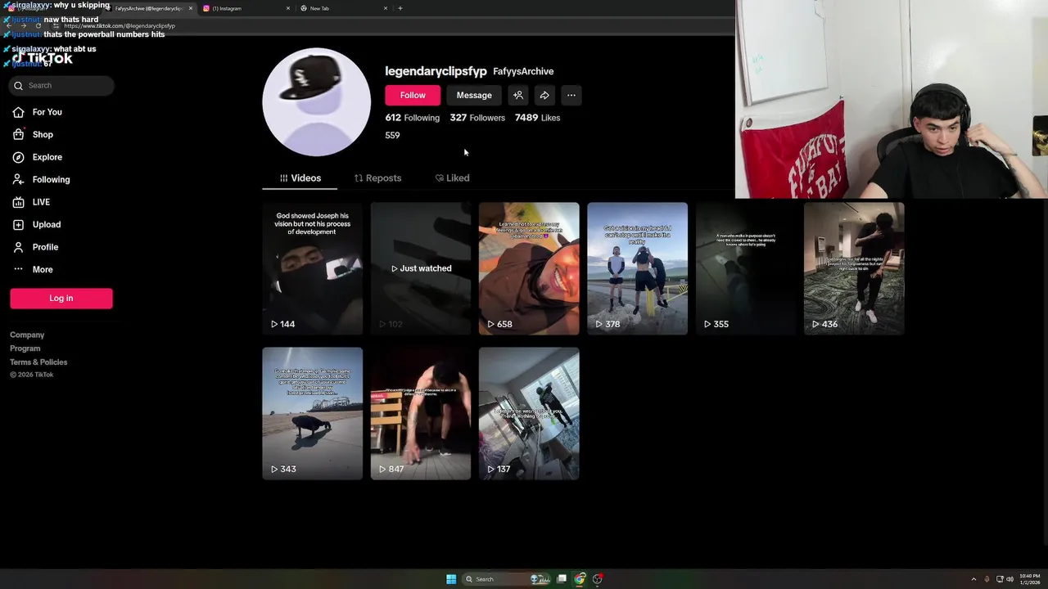
Task: Click the add-friend person icon
Action: point(518,95)
